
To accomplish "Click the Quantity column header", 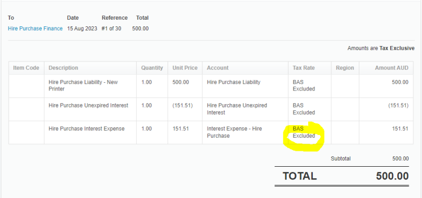I will pyautogui.click(x=152, y=68).
